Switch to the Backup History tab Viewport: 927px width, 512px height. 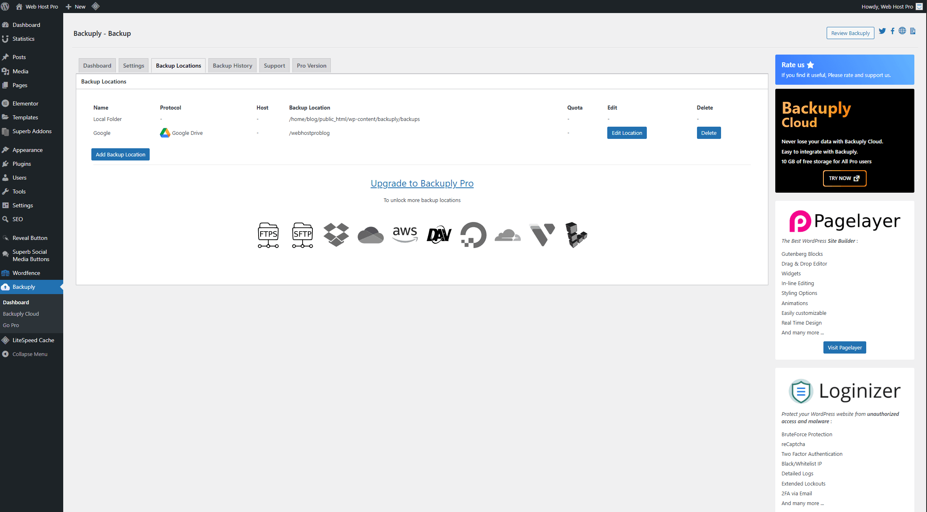click(232, 66)
